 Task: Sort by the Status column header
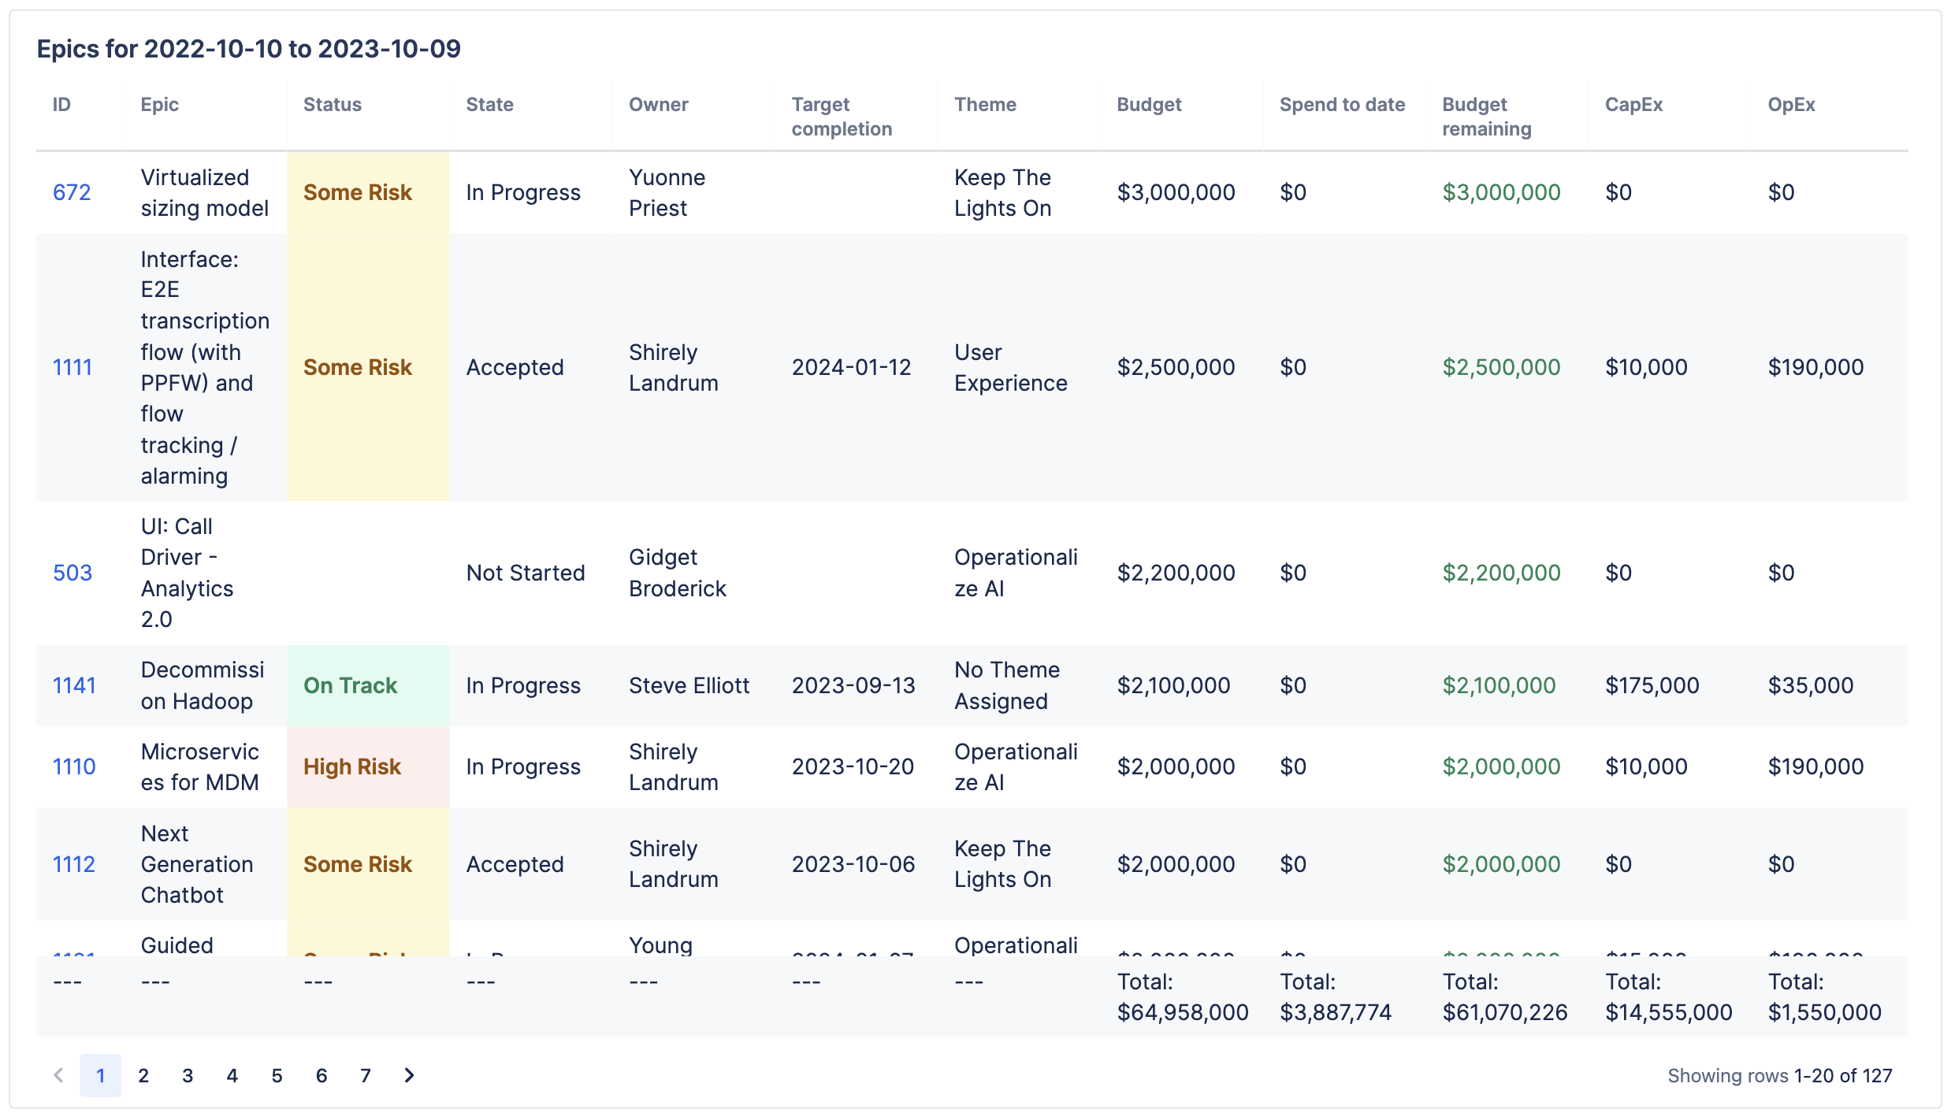333,105
